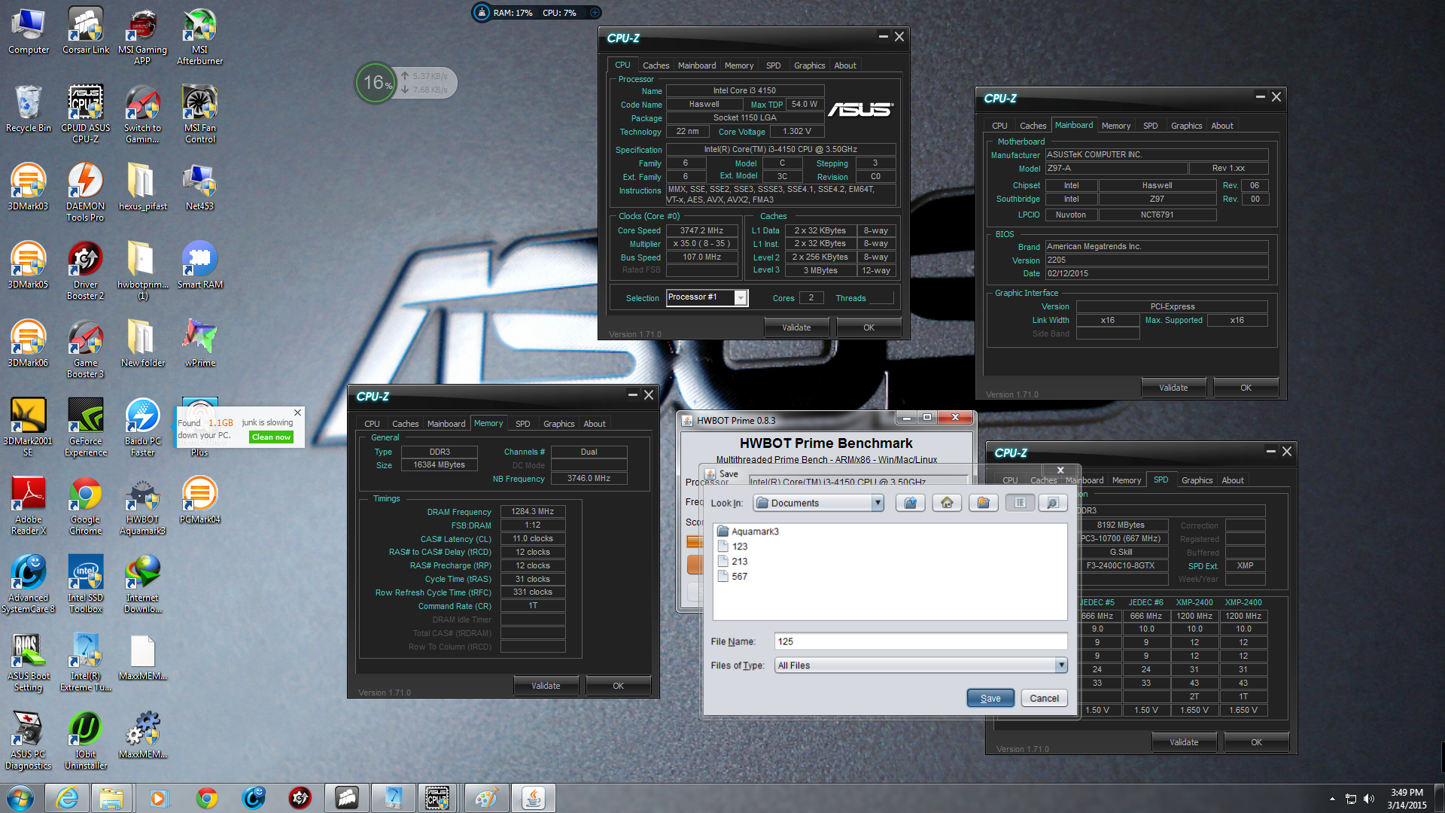Image resolution: width=1445 pixels, height=813 pixels.
Task: Cancel the Save dialog
Action: [1044, 699]
